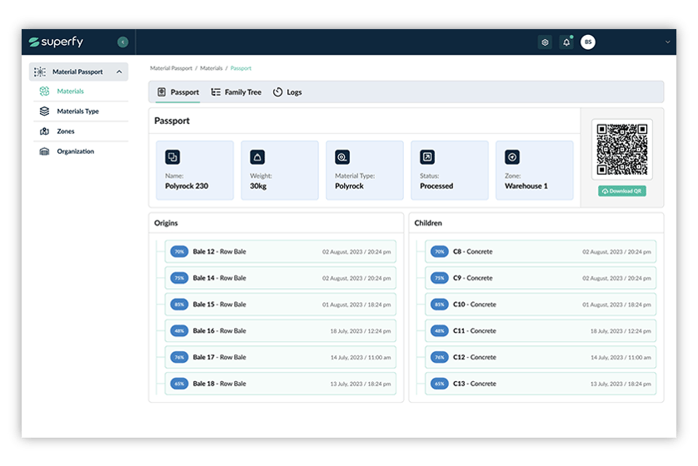Screen dimensions: 698x466
Task: Open the notifications bell
Action: click(566, 42)
